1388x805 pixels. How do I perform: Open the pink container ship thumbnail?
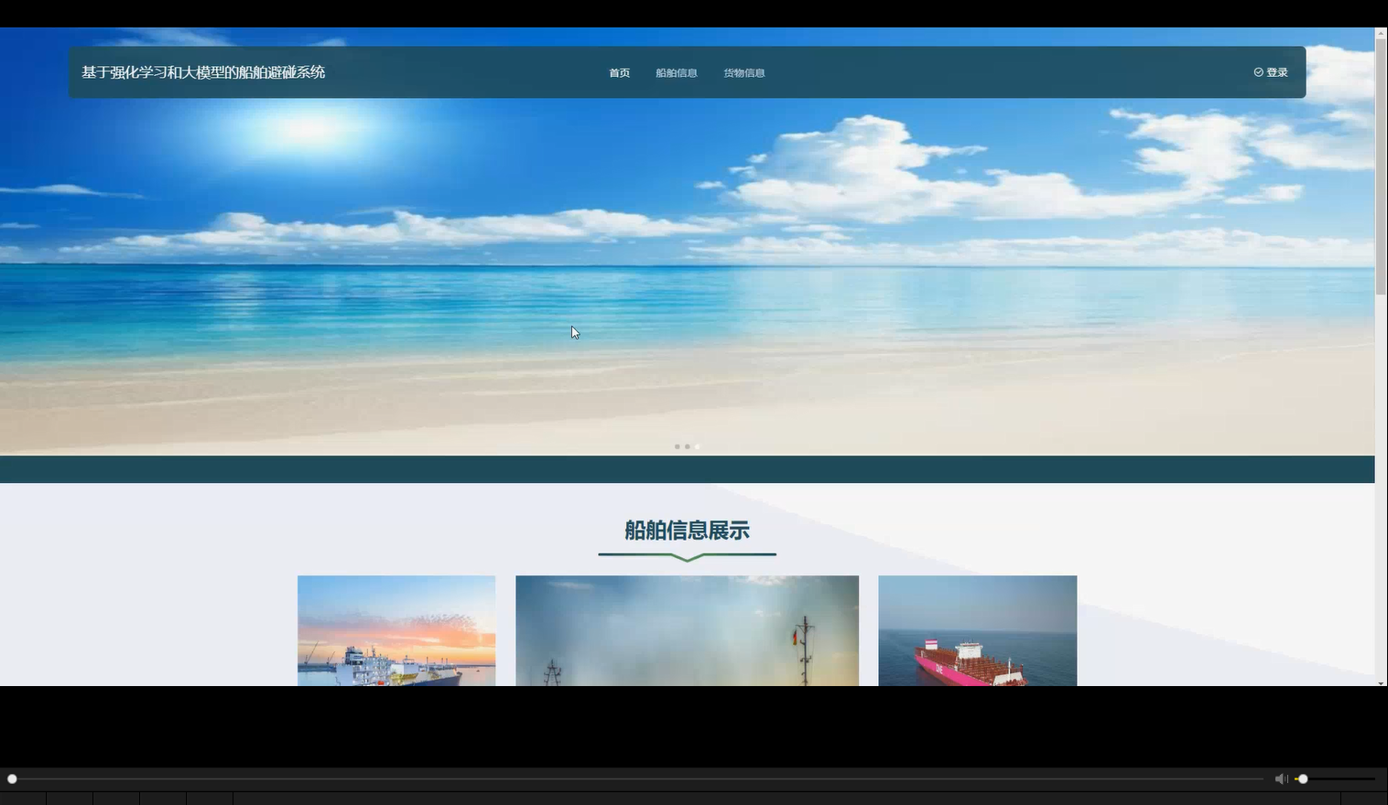tap(978, 630)
